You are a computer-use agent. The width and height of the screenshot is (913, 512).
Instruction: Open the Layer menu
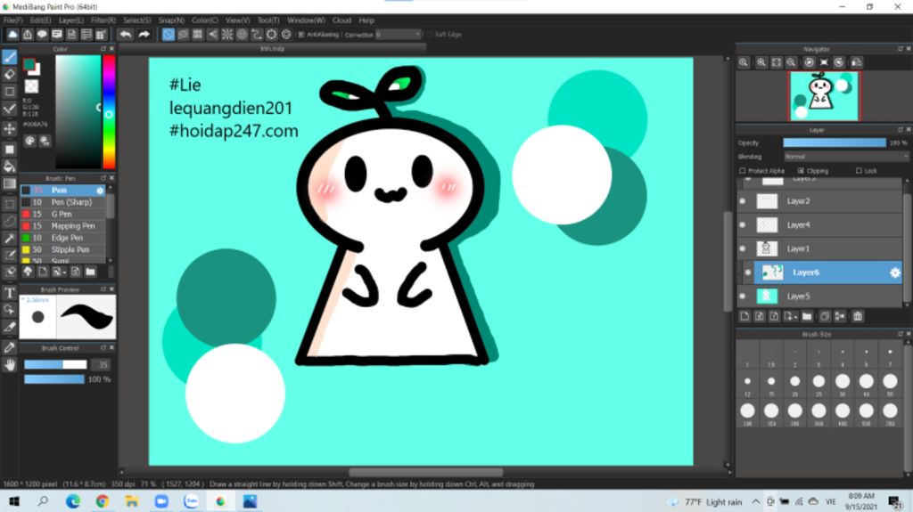(x=71, y=20)
